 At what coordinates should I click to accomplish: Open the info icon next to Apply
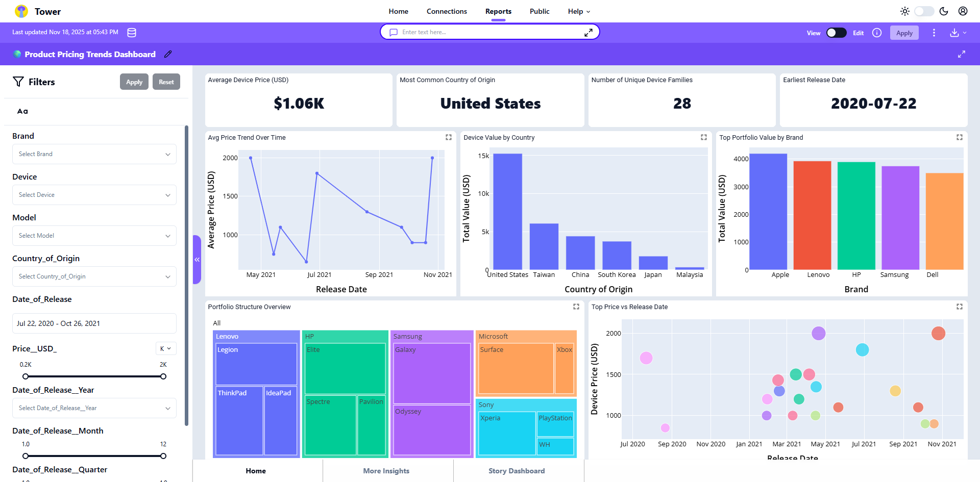pyautogui.click(x=877, y=33)
